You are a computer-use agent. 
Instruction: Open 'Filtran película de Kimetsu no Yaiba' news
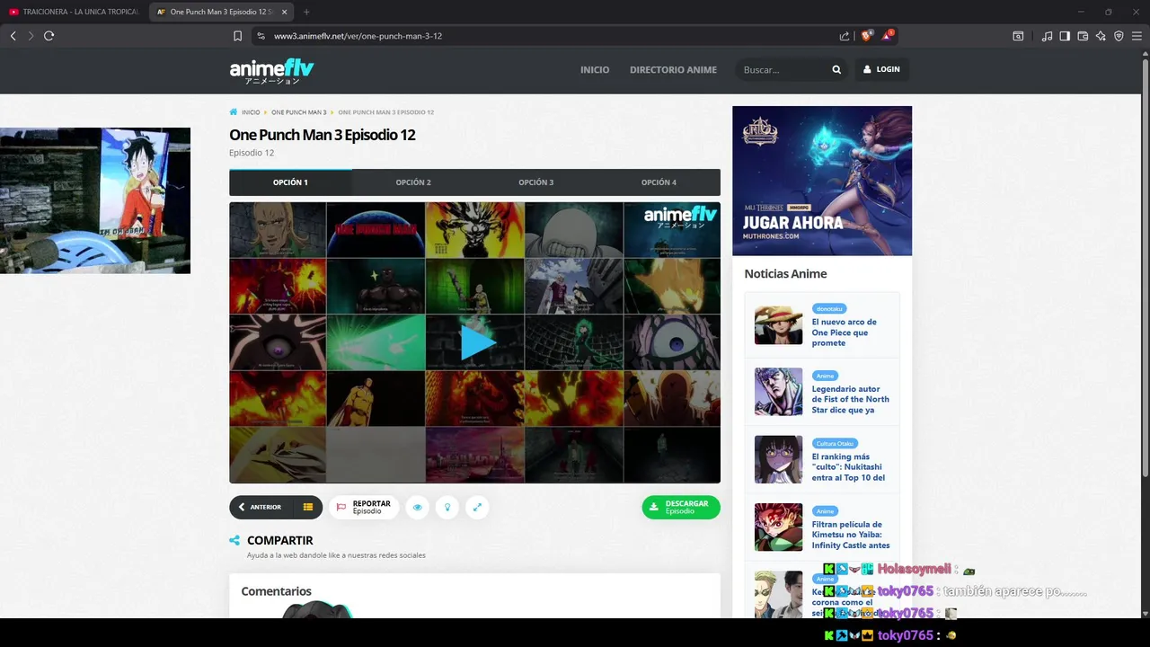[851, 535]
